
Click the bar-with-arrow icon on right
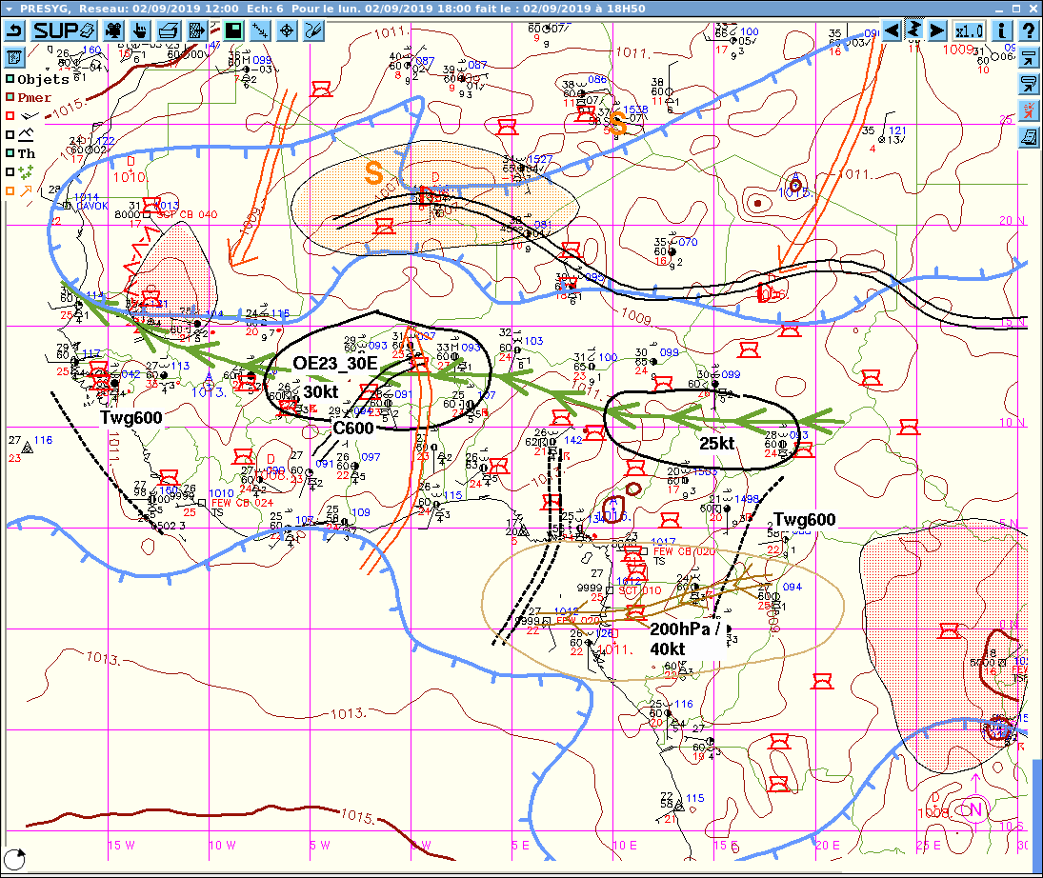pyautogui.click(x=1029, y=58)
